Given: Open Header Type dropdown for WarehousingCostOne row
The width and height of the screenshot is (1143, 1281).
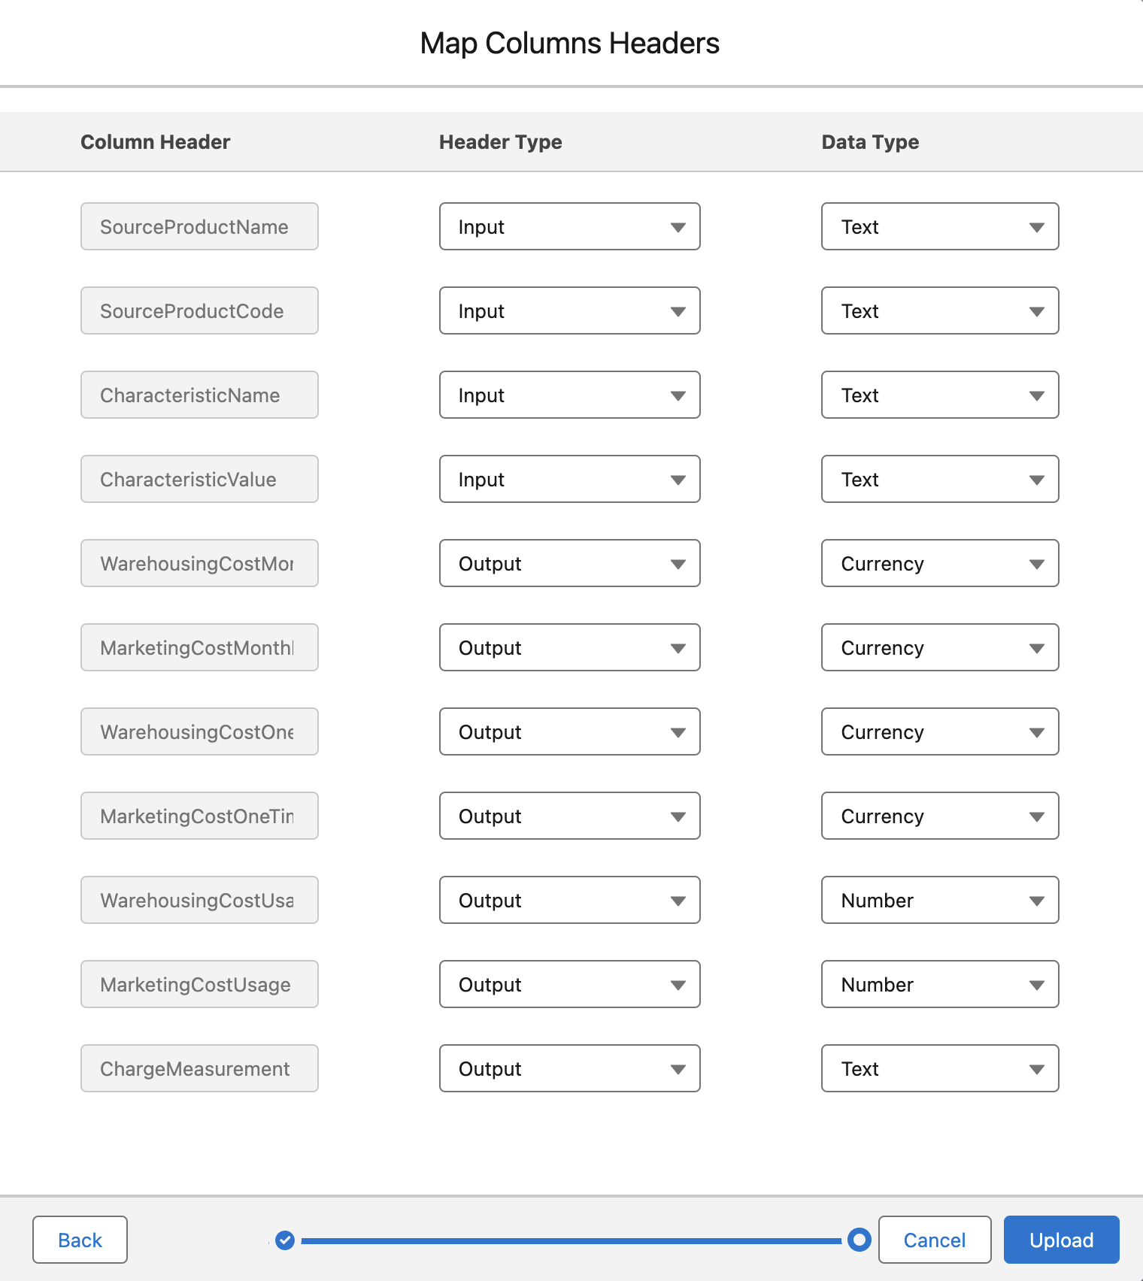Looking at the screenshot, I should tap(570, 731).
